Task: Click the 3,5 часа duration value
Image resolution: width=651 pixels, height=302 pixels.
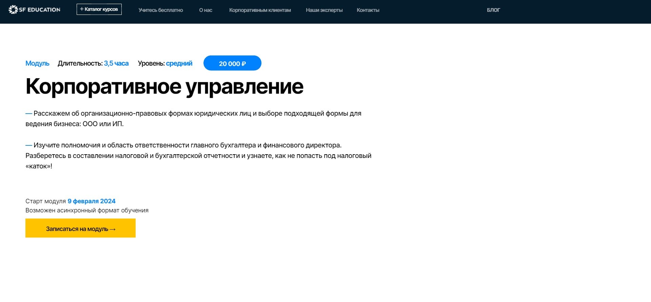Action: click(x=116, y=63)
